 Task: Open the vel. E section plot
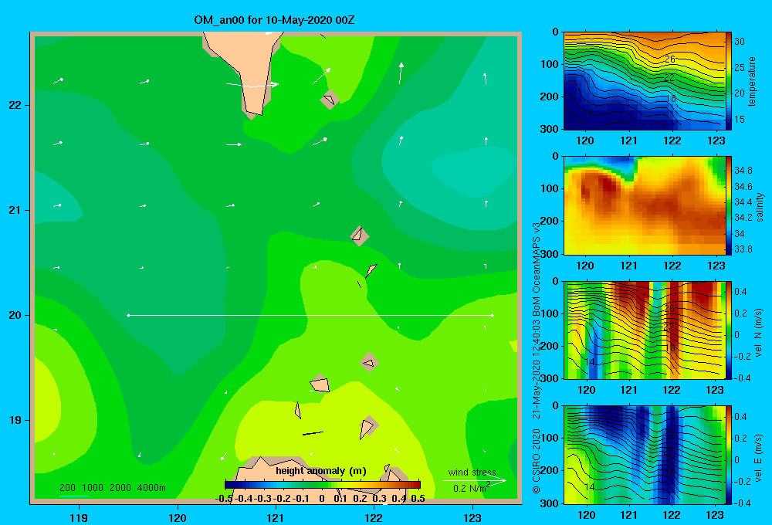pos(645,455)
